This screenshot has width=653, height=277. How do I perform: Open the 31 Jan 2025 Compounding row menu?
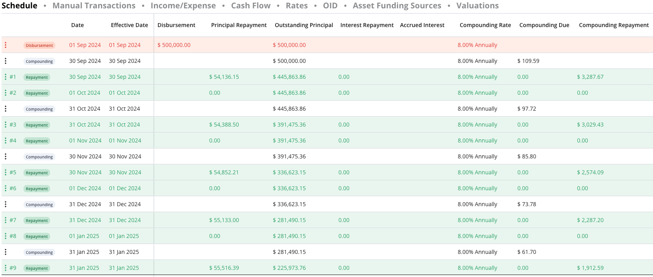pos(6,252)
